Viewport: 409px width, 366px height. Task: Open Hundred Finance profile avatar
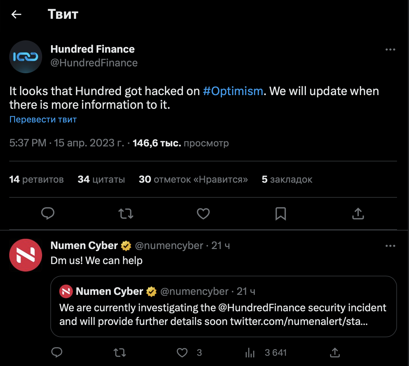point(26,57)
